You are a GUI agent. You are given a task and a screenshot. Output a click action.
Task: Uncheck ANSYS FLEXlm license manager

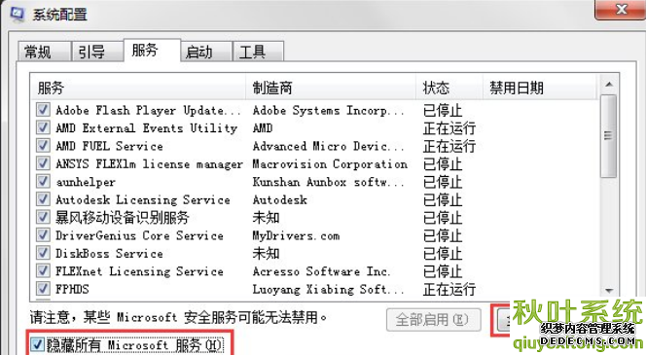pos(43,163)
